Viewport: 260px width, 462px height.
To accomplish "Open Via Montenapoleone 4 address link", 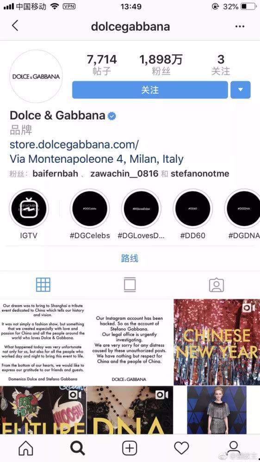I will (x=97, y=159).
